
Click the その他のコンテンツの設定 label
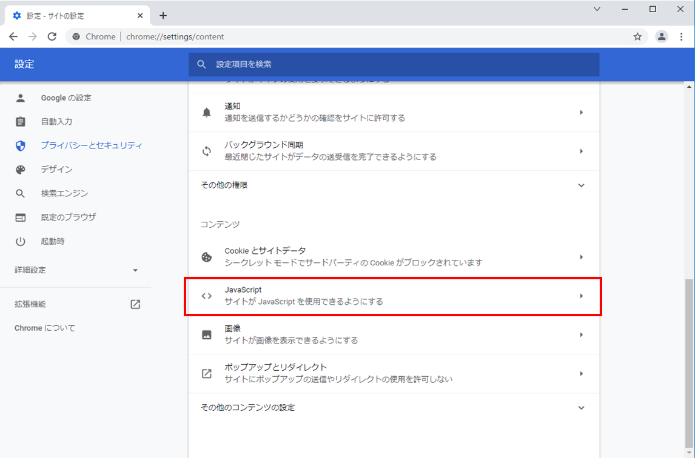pyautogui.click(x=248, y=408)
